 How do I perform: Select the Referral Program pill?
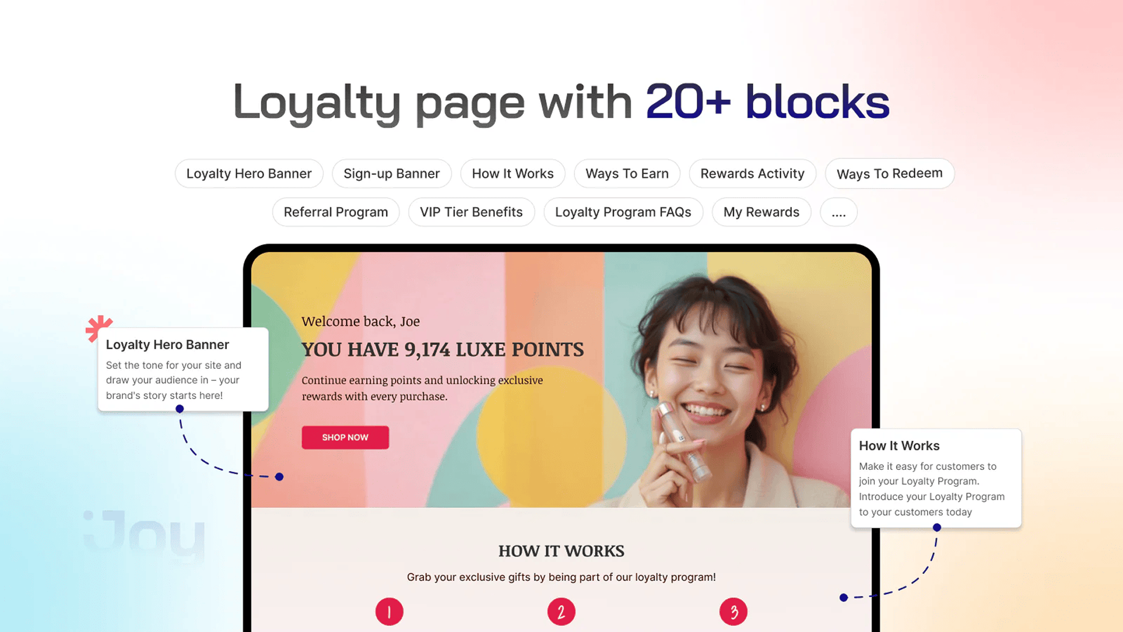tap(336, 212)
